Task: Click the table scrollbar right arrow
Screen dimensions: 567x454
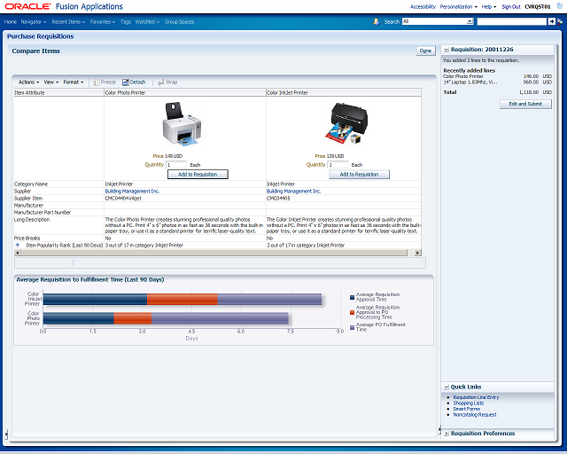Action: [x=417, y=253]
